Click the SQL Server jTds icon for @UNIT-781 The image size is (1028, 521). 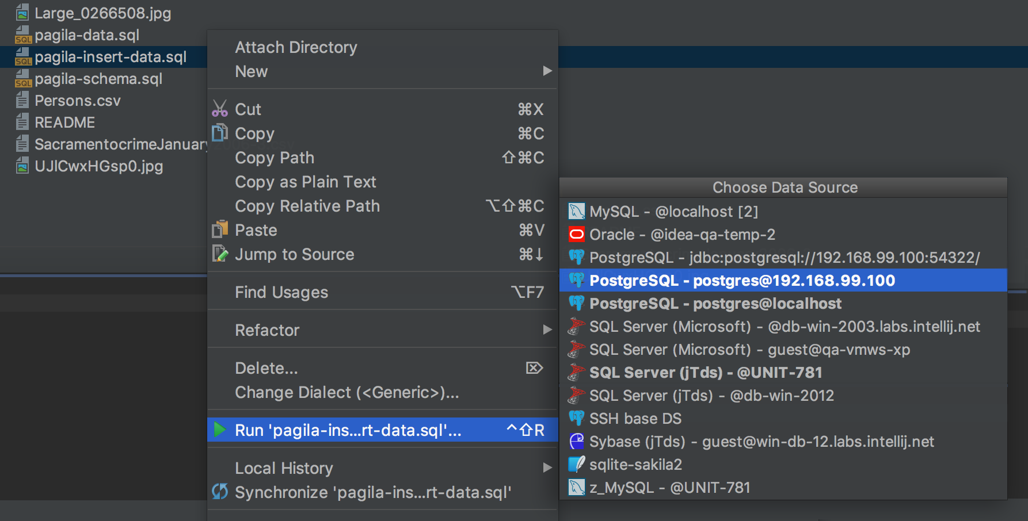[576, 372]
